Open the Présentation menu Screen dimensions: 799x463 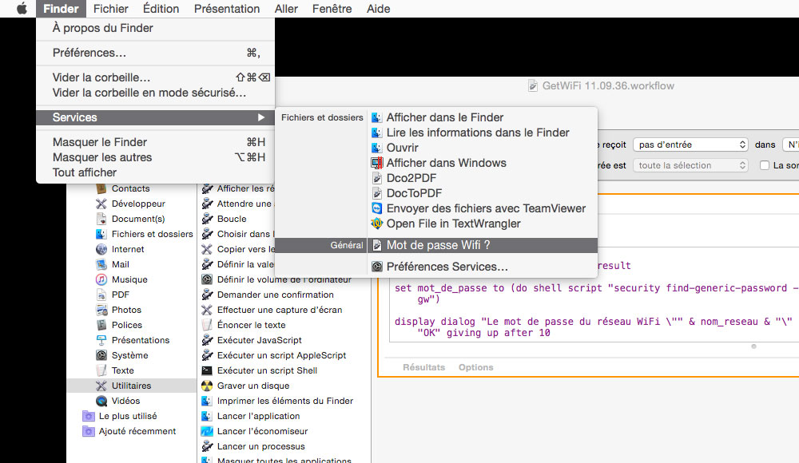pyautogui.click(x=227, y=9)
